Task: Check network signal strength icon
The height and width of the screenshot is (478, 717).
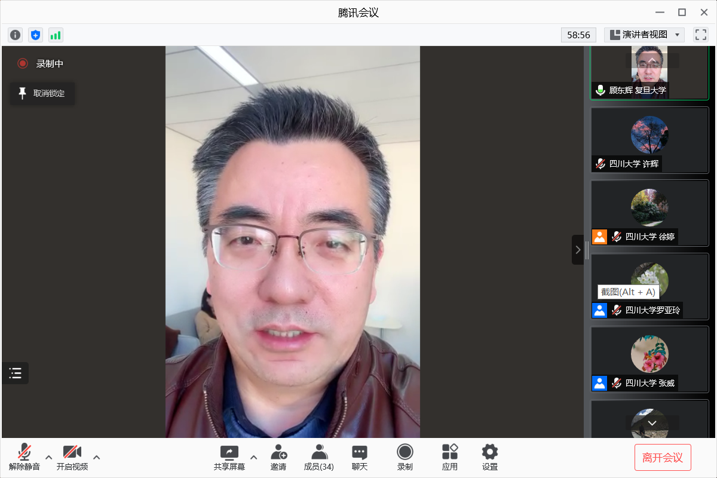Action: click(x=56, y=35)
